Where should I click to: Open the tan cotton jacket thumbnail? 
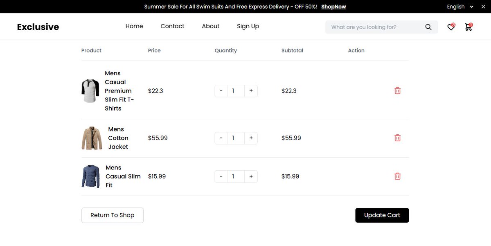[x=92, y=138]
